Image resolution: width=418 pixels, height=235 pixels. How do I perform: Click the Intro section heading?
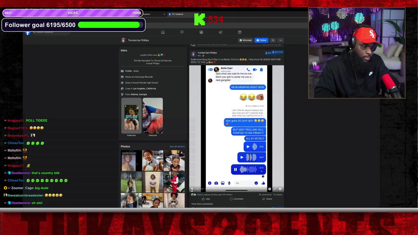pos(124,50)
